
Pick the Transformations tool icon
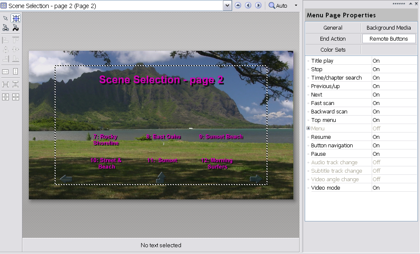click(16, 28)
